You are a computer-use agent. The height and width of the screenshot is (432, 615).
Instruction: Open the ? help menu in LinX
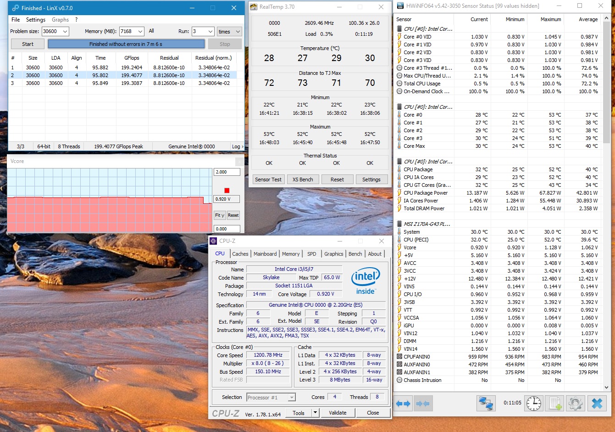tap(77, 20)
